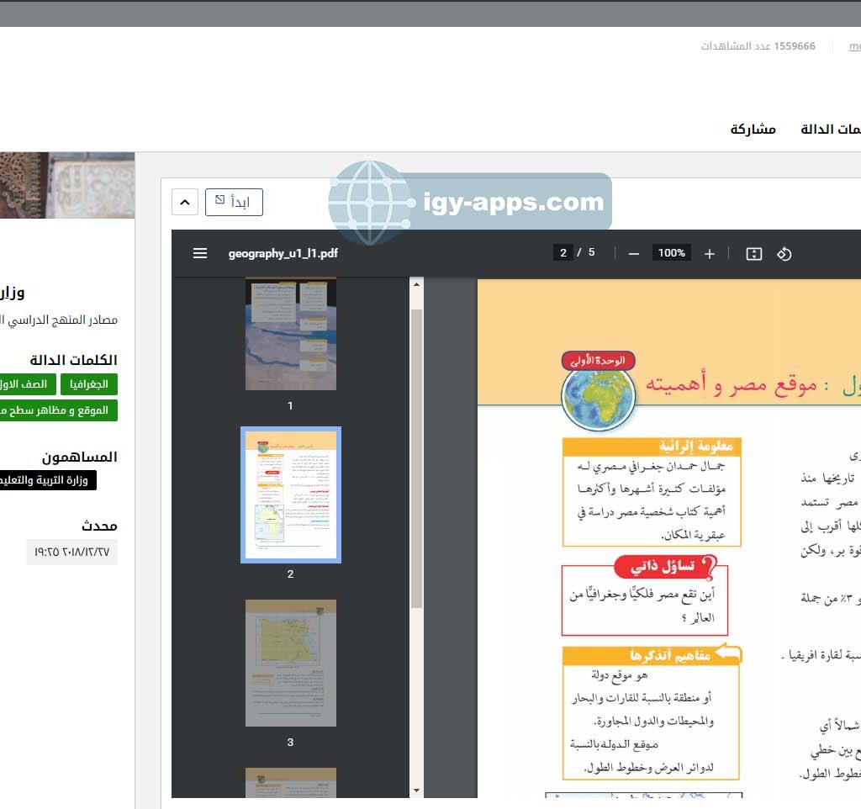This screenshot has height=809, width=861.
Task: Click the ابدأ start button
Action: click(x=234, y=203)
